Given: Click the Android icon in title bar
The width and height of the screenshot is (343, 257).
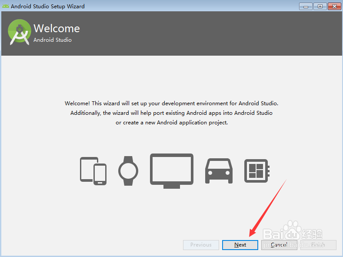Looking at the screenshot, I should click(6, 6).
